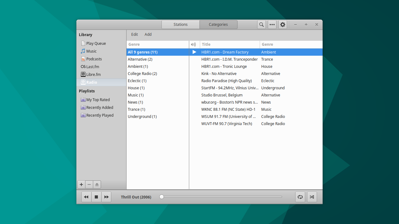This screenshot has height=224, width=399.
Task: Select the Libre.fm source
Action: 93,74
